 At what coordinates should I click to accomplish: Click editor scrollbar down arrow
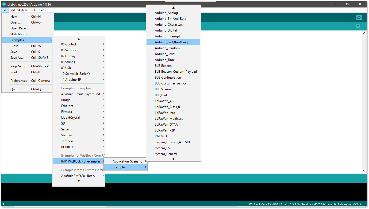click(x=364, y=171)
